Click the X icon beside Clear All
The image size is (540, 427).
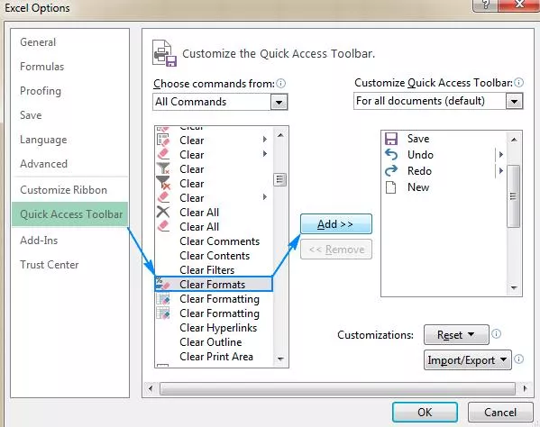point(163,212)
